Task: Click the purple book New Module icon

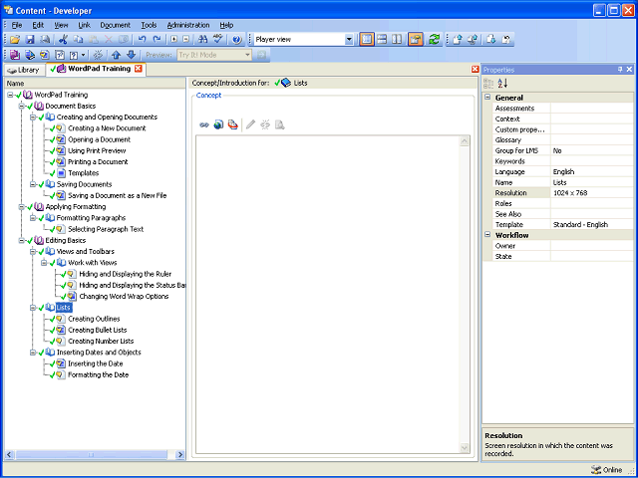Action: point(15,55)
